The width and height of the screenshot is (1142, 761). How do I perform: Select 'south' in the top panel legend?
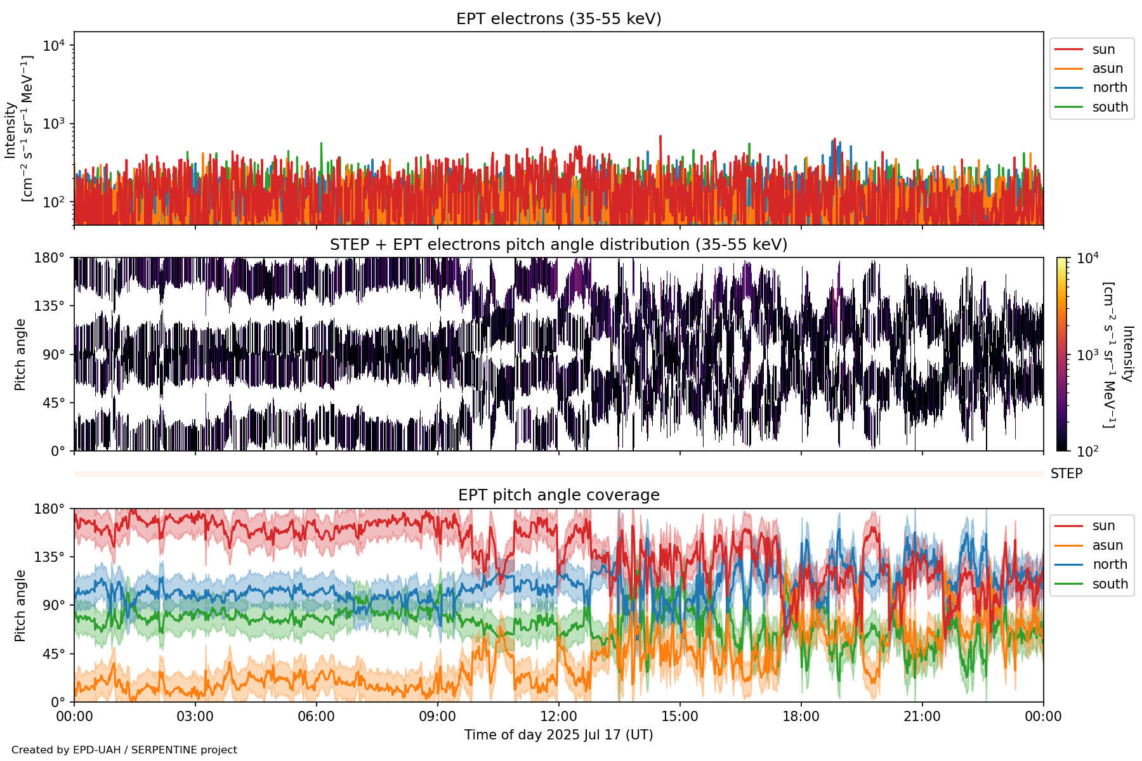click(1110, 107)
